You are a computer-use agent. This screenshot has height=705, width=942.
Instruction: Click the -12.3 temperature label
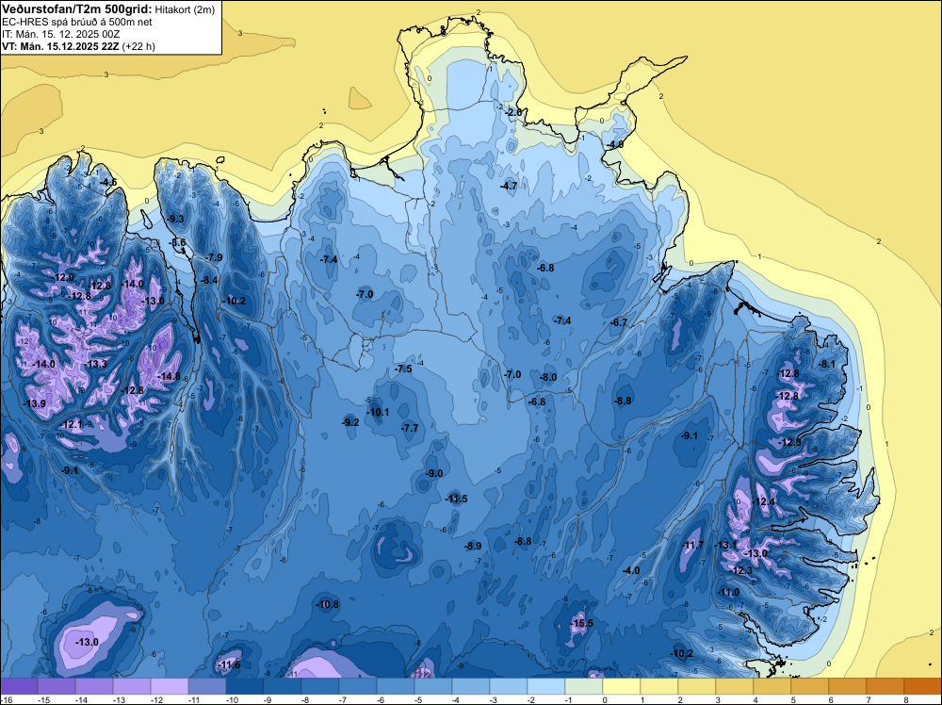click(x=741, y=571)
